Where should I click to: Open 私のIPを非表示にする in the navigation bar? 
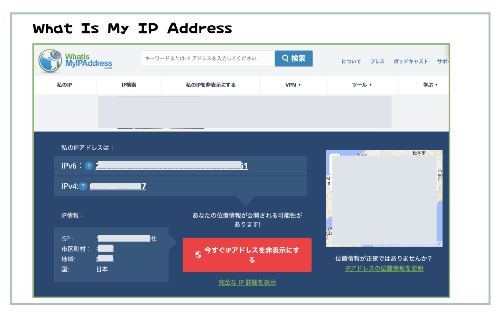coord(210,85)
